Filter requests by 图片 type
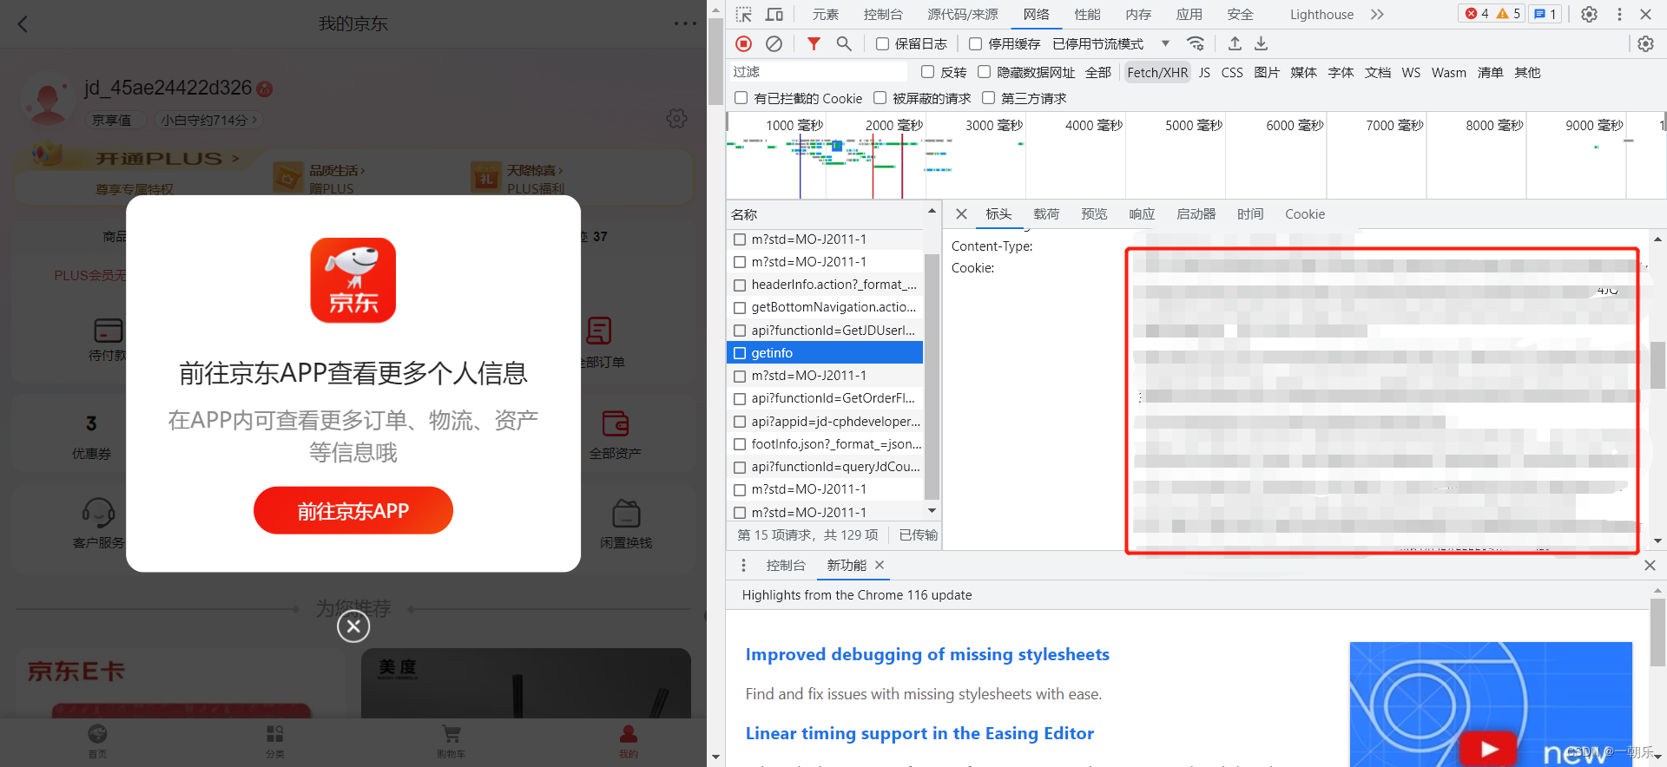The width and height of the screenshot is (1667, 767). pos(1267,72)
